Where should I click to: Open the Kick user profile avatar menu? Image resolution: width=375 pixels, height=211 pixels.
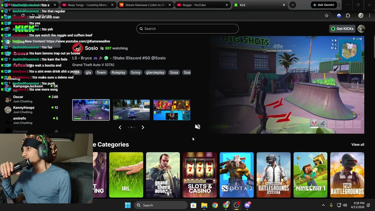tap(361, 29)
